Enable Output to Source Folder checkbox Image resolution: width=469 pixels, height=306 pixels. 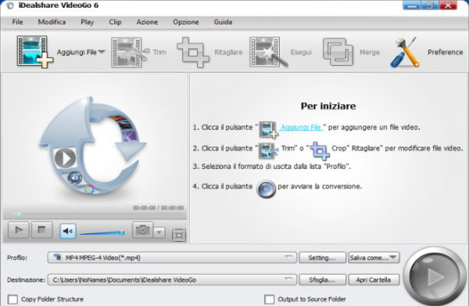tap(269, 299)
